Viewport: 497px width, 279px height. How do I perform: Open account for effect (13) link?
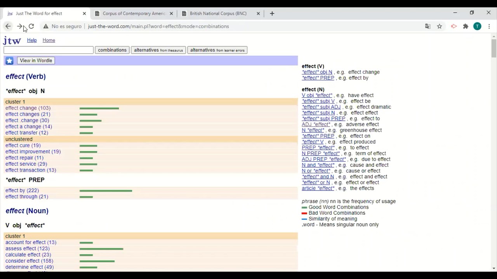(x=31, y=243)
